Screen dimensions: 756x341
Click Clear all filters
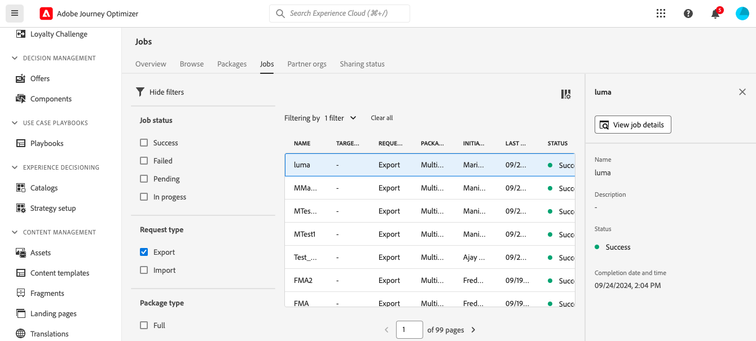382,118
